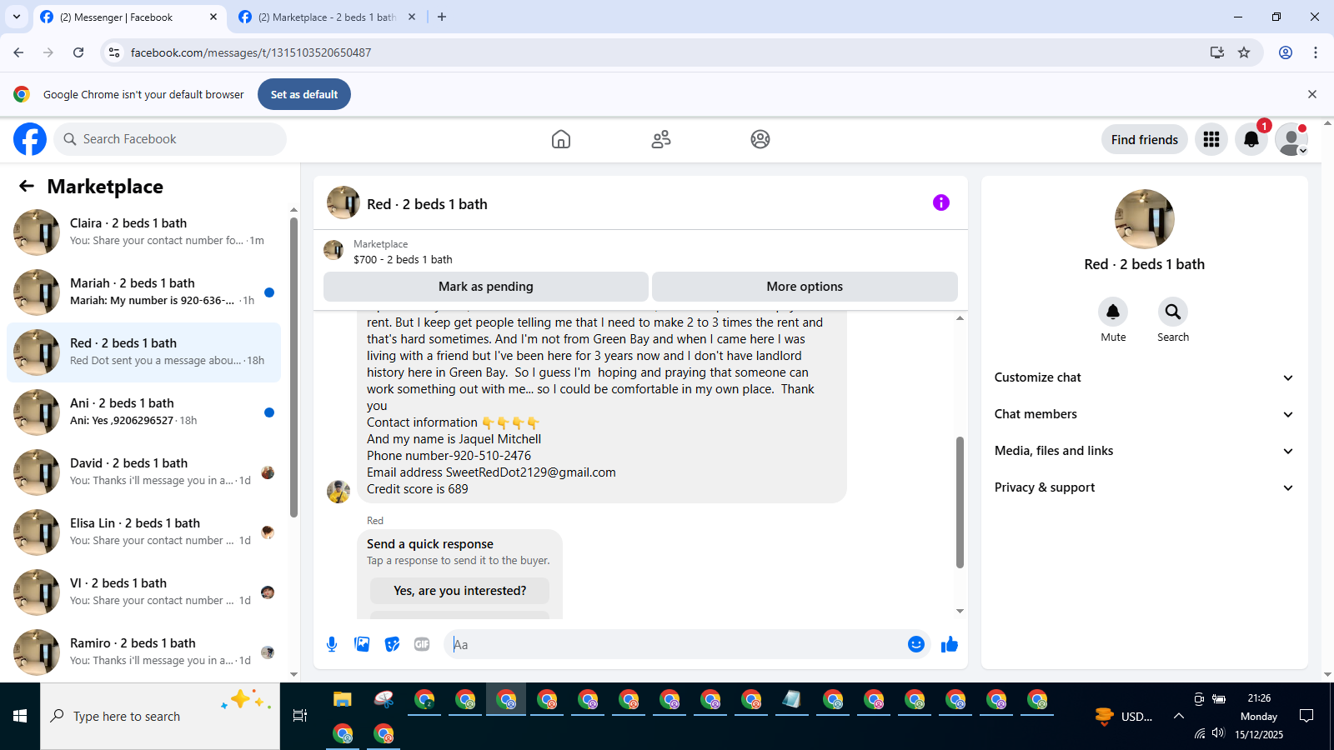Image resolution: width=1334 pixels, height=750 pixels.
Task: Dismiss the default browser notification bar
Action: point(1312,94)
